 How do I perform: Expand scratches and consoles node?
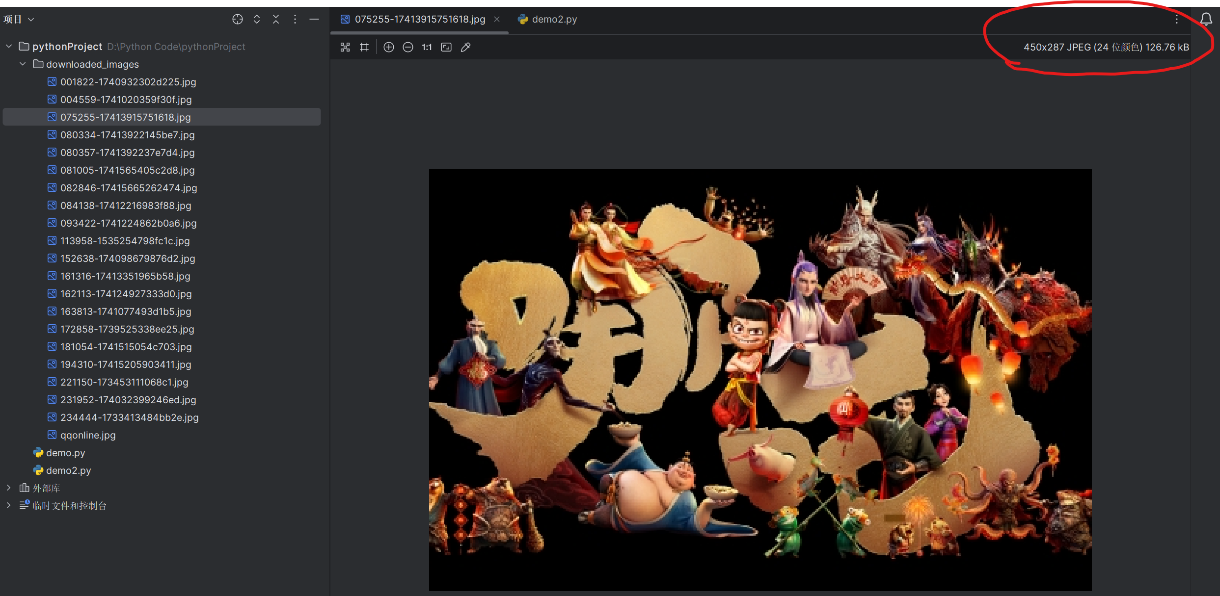click(9, 506)
